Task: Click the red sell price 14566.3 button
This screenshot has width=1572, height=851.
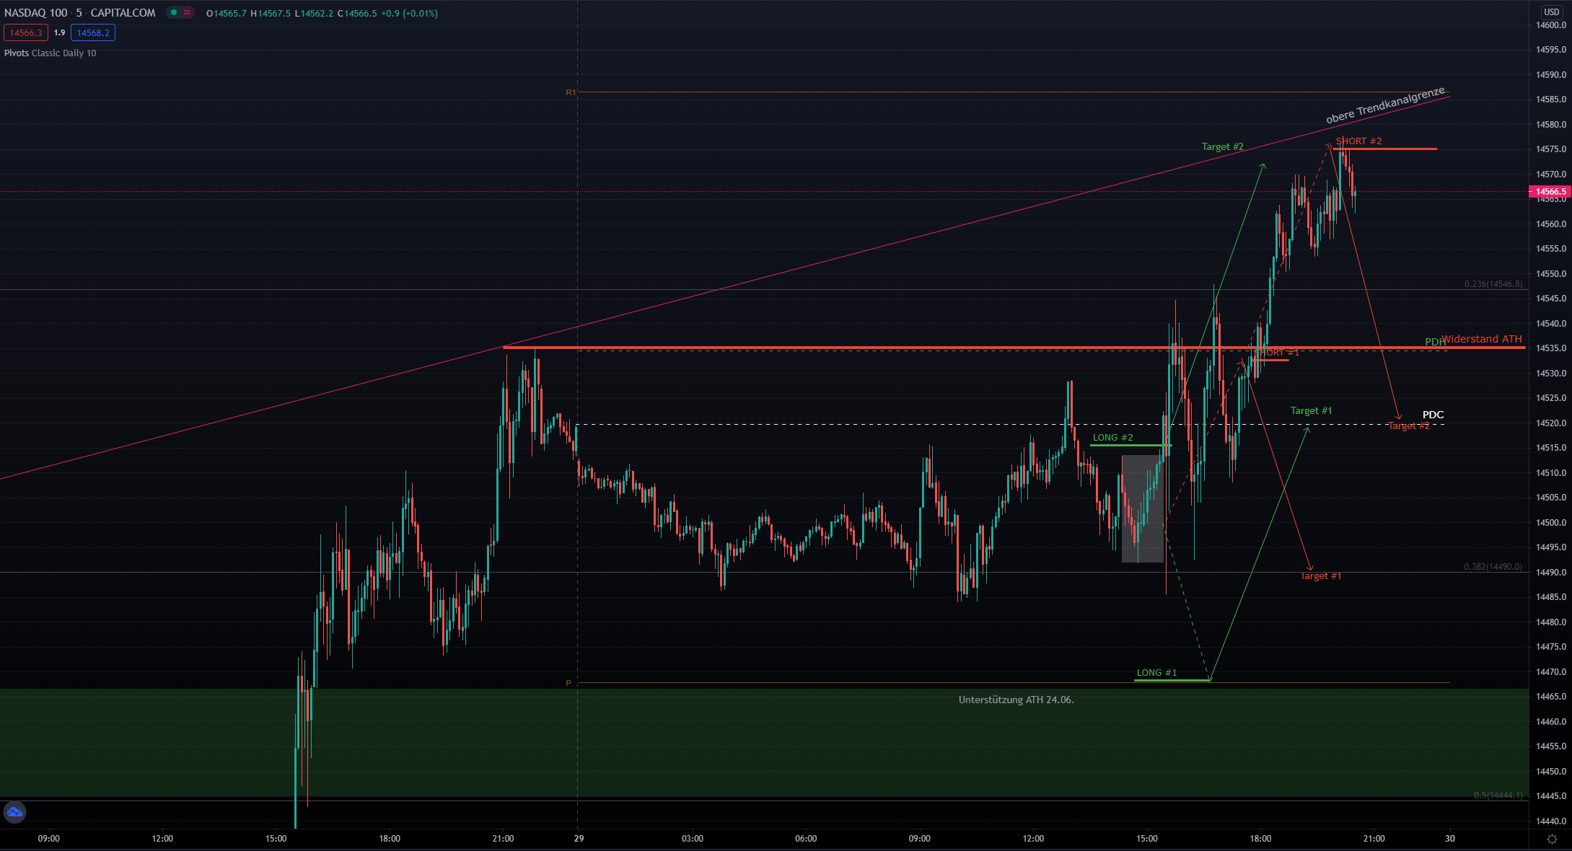Action: pyautogui.click(x=26, y=32)
